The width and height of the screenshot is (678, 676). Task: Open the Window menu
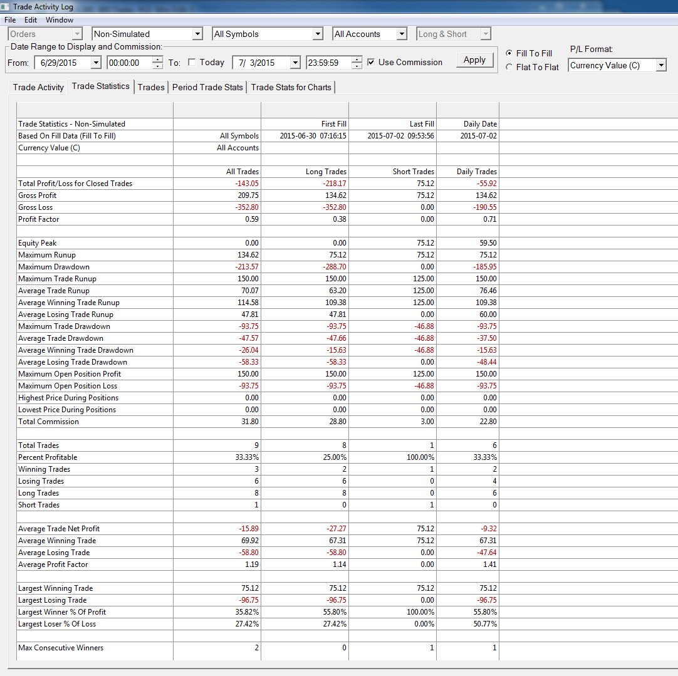pos(60,20)
